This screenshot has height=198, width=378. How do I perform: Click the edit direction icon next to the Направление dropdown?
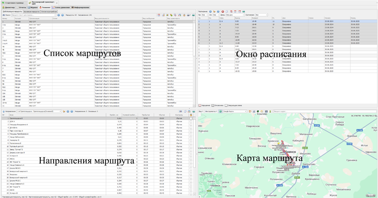64,111
